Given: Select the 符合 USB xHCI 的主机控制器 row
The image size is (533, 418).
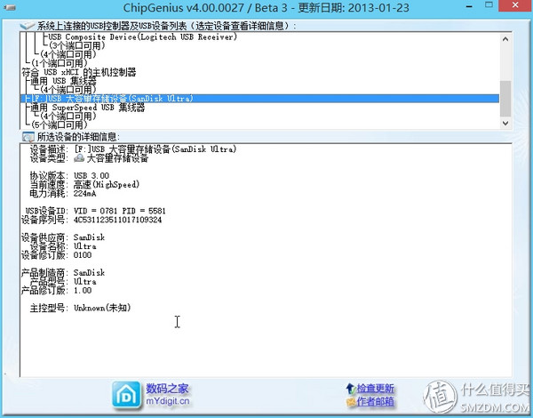Looking at the screenshot, I should point(79,72).
